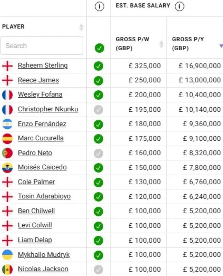This screenshot has width=223, height=276.
Task: Open Wesley Fofana player link
Action: (x=40, y=95)
